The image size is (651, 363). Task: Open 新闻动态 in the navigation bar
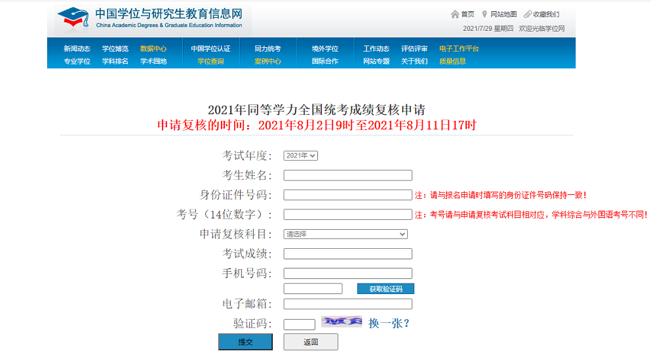pos(77,49)
